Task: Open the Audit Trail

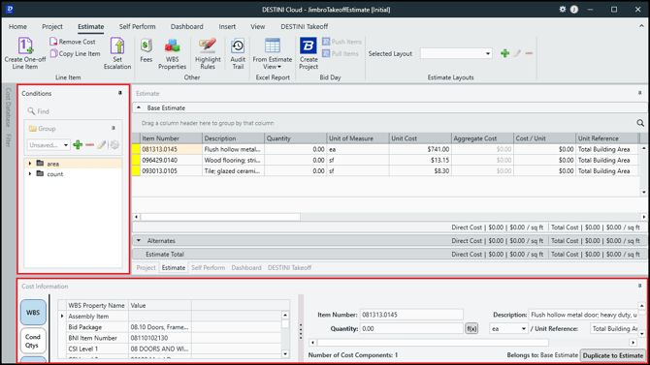Action: [238, 53]
